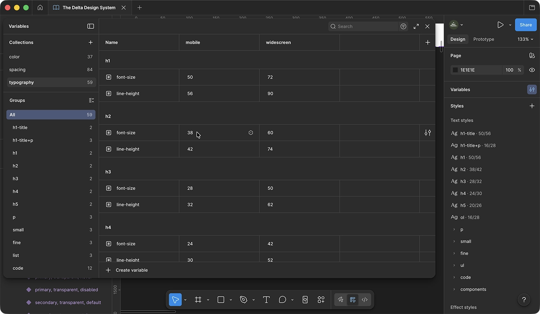Click the Share button

click(525, 24)
